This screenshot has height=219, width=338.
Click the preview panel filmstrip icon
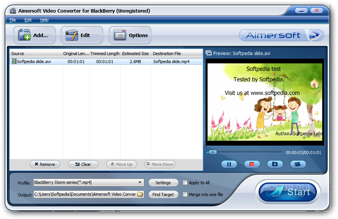tap(209, 53)
